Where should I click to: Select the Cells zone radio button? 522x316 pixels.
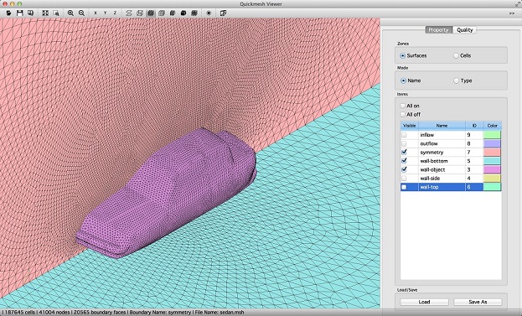(456, 55)
